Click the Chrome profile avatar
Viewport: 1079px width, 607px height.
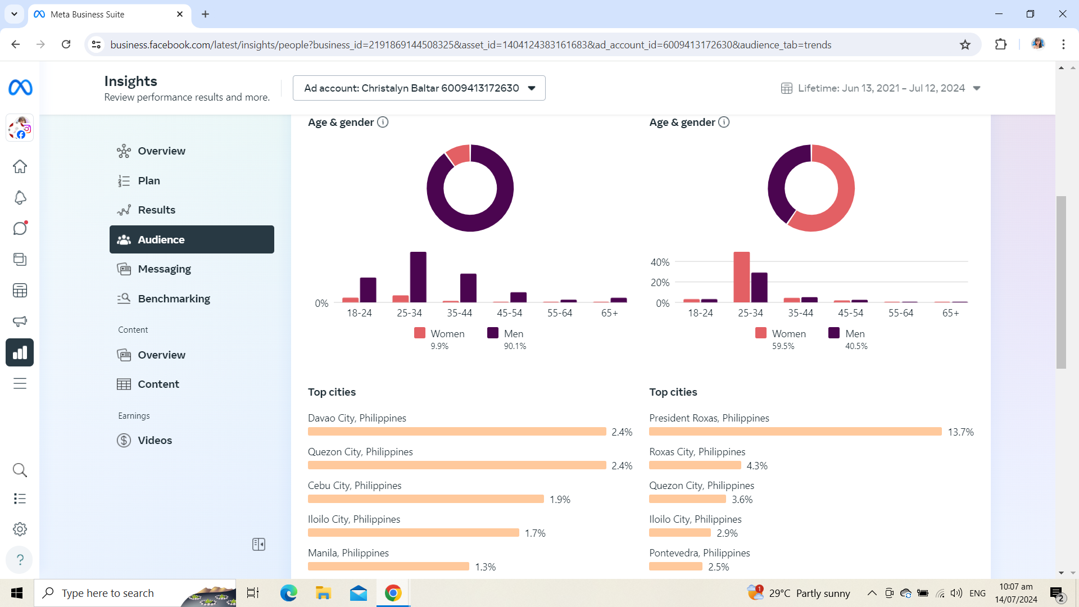pyautogui.click(x=1037, y=44)
